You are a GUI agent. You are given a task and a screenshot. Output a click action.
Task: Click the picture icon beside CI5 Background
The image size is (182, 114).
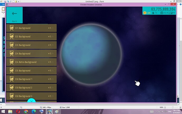click(12, 71)
